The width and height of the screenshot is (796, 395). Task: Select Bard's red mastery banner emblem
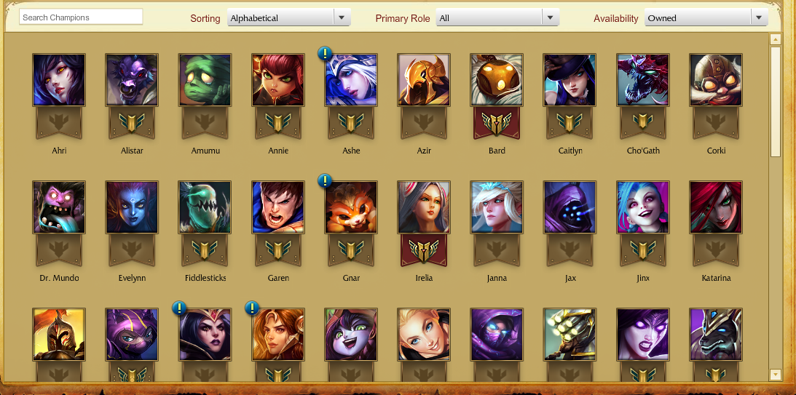[x=497, y=122]
